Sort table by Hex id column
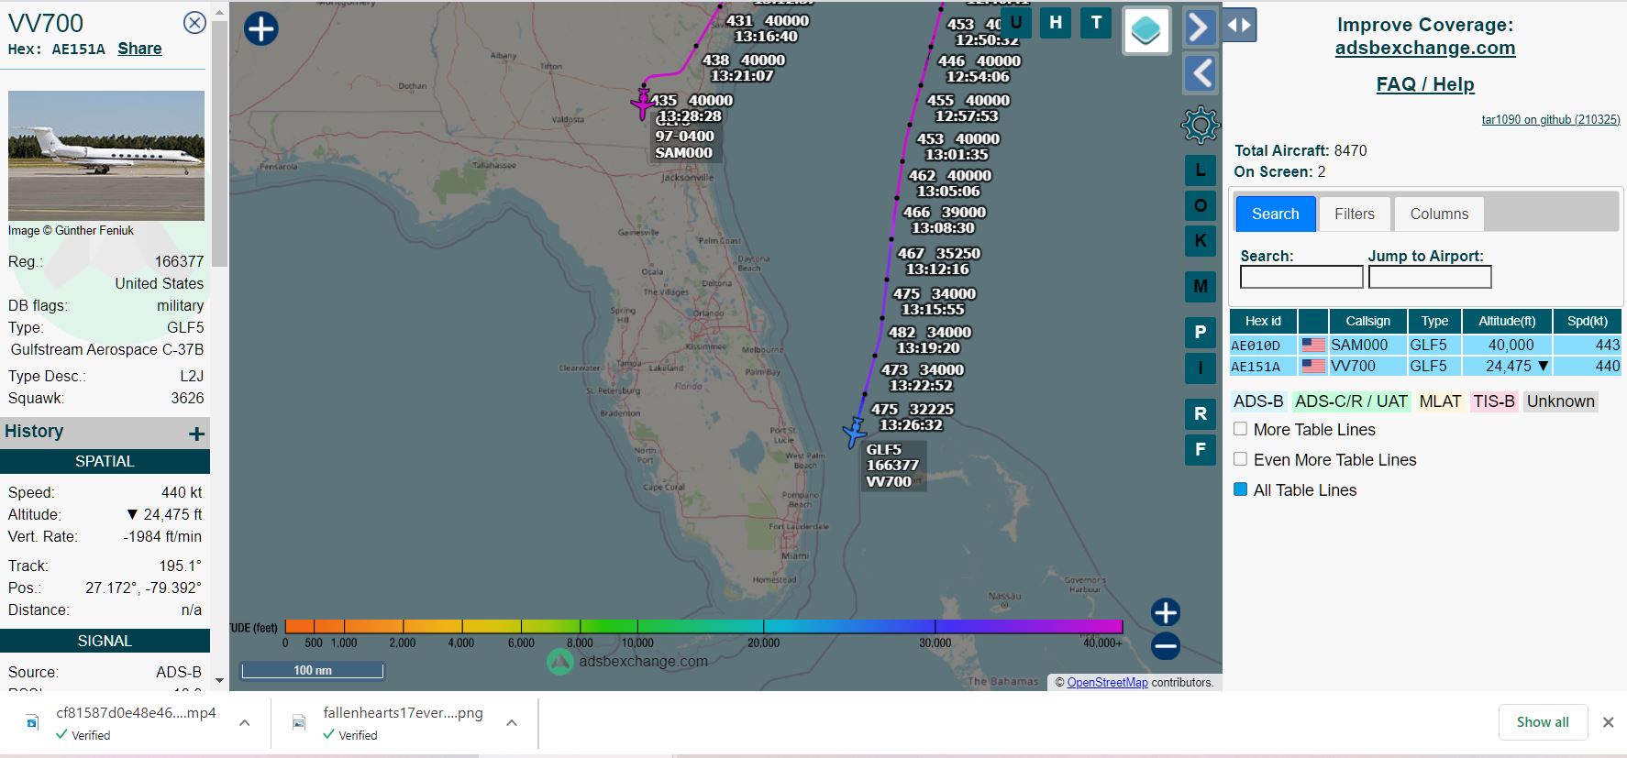 coord(1263,321)
